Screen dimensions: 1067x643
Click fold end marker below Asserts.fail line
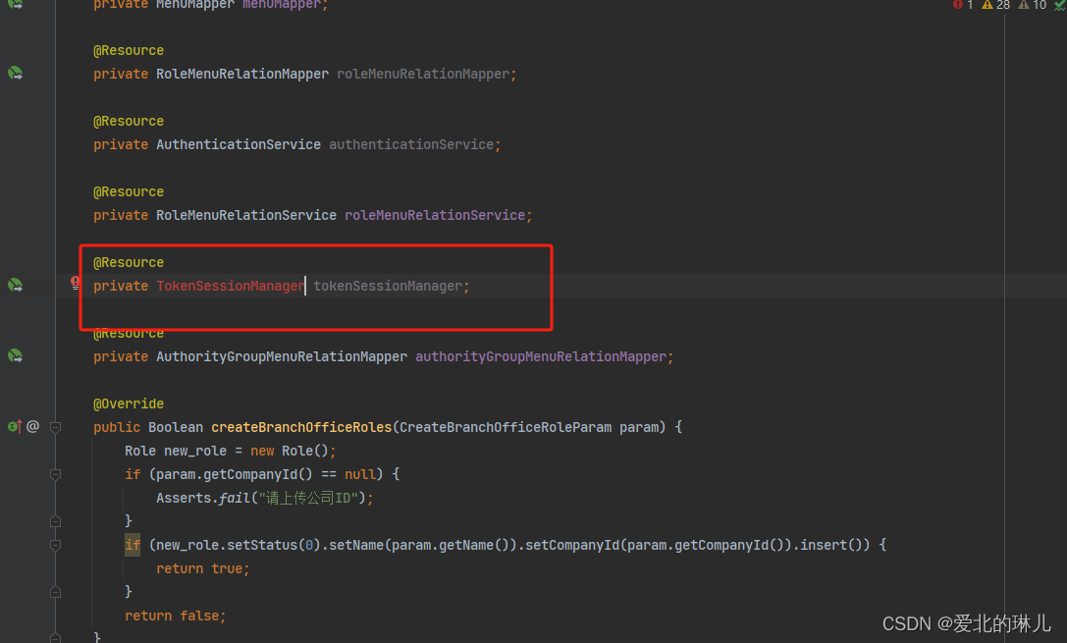point(56,521)
